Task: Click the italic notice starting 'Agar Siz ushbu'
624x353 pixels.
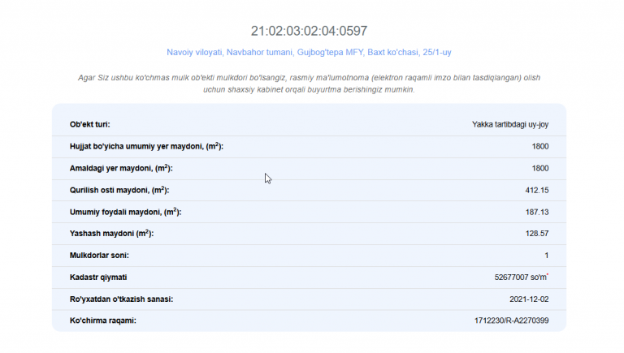Action: (x=309, y=84)
